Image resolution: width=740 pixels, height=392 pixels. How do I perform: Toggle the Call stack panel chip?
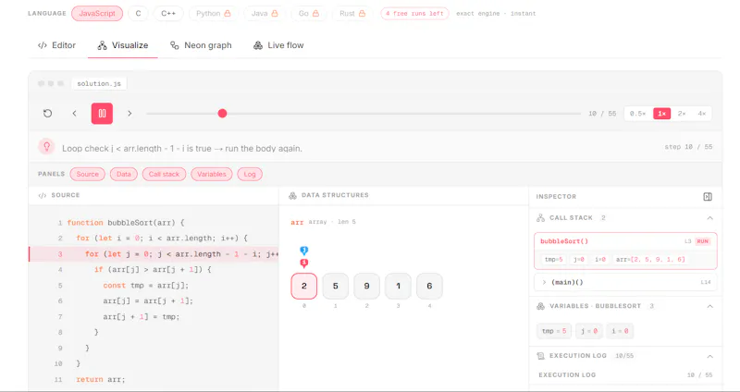coord(165,174)
